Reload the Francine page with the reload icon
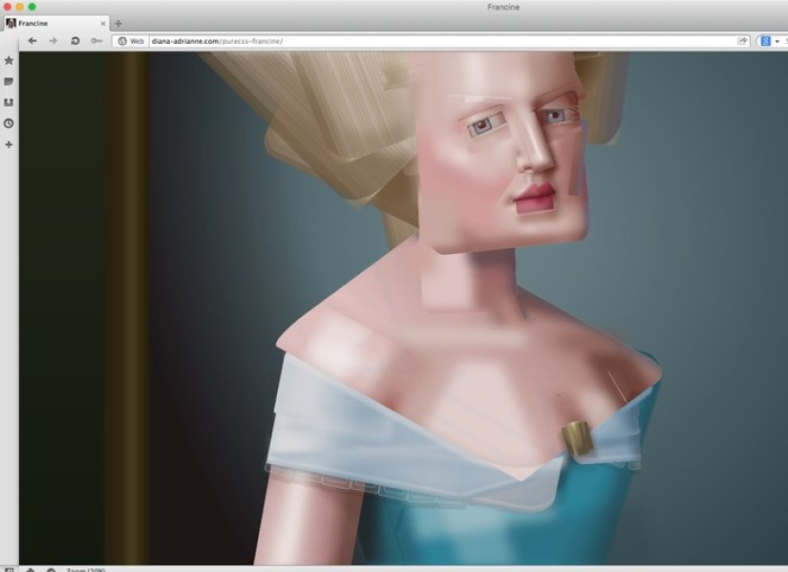Viewport: 788px width, 572px height. click(x=75, y=40)
